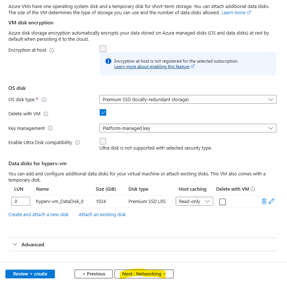Check Delete with VM for hyperv-vm_DataDisk_0
Viewport: 287px width, 282px height.
point(223,202)
